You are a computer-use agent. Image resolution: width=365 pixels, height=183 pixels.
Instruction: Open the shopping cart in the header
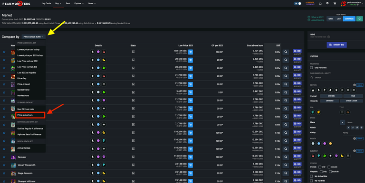(x=335, y=3)
